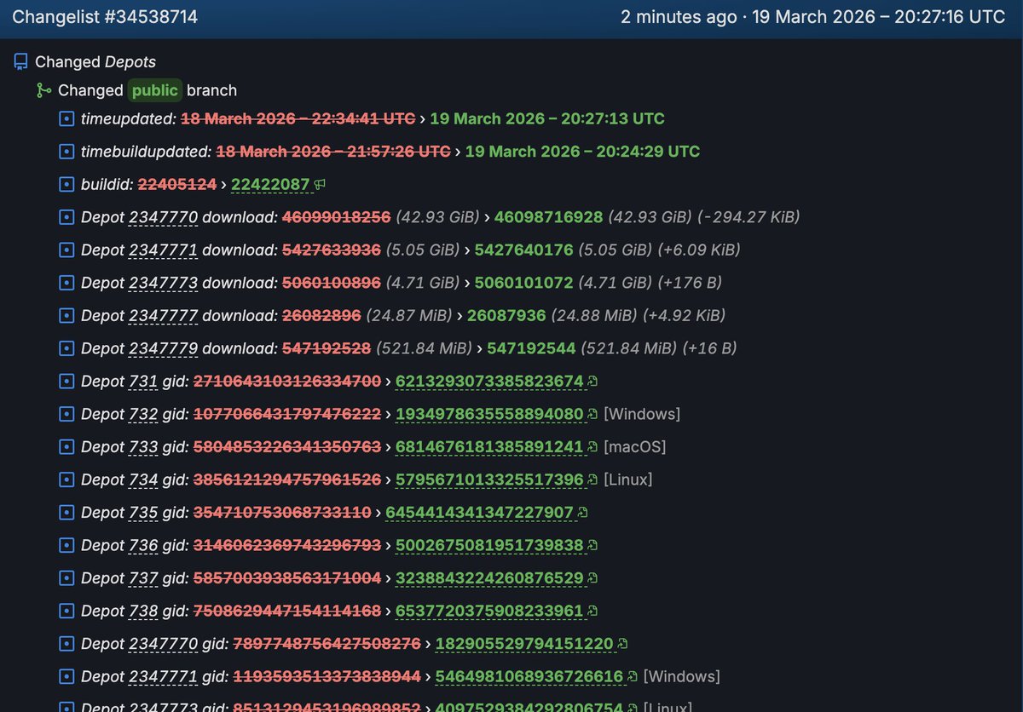
Task: Click the square icon on the buildid row
Action: [x=66, y=184]
